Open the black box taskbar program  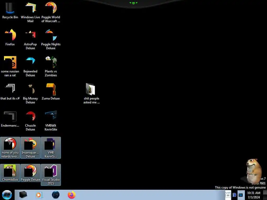pyautogui.click(x=23, y=195)
